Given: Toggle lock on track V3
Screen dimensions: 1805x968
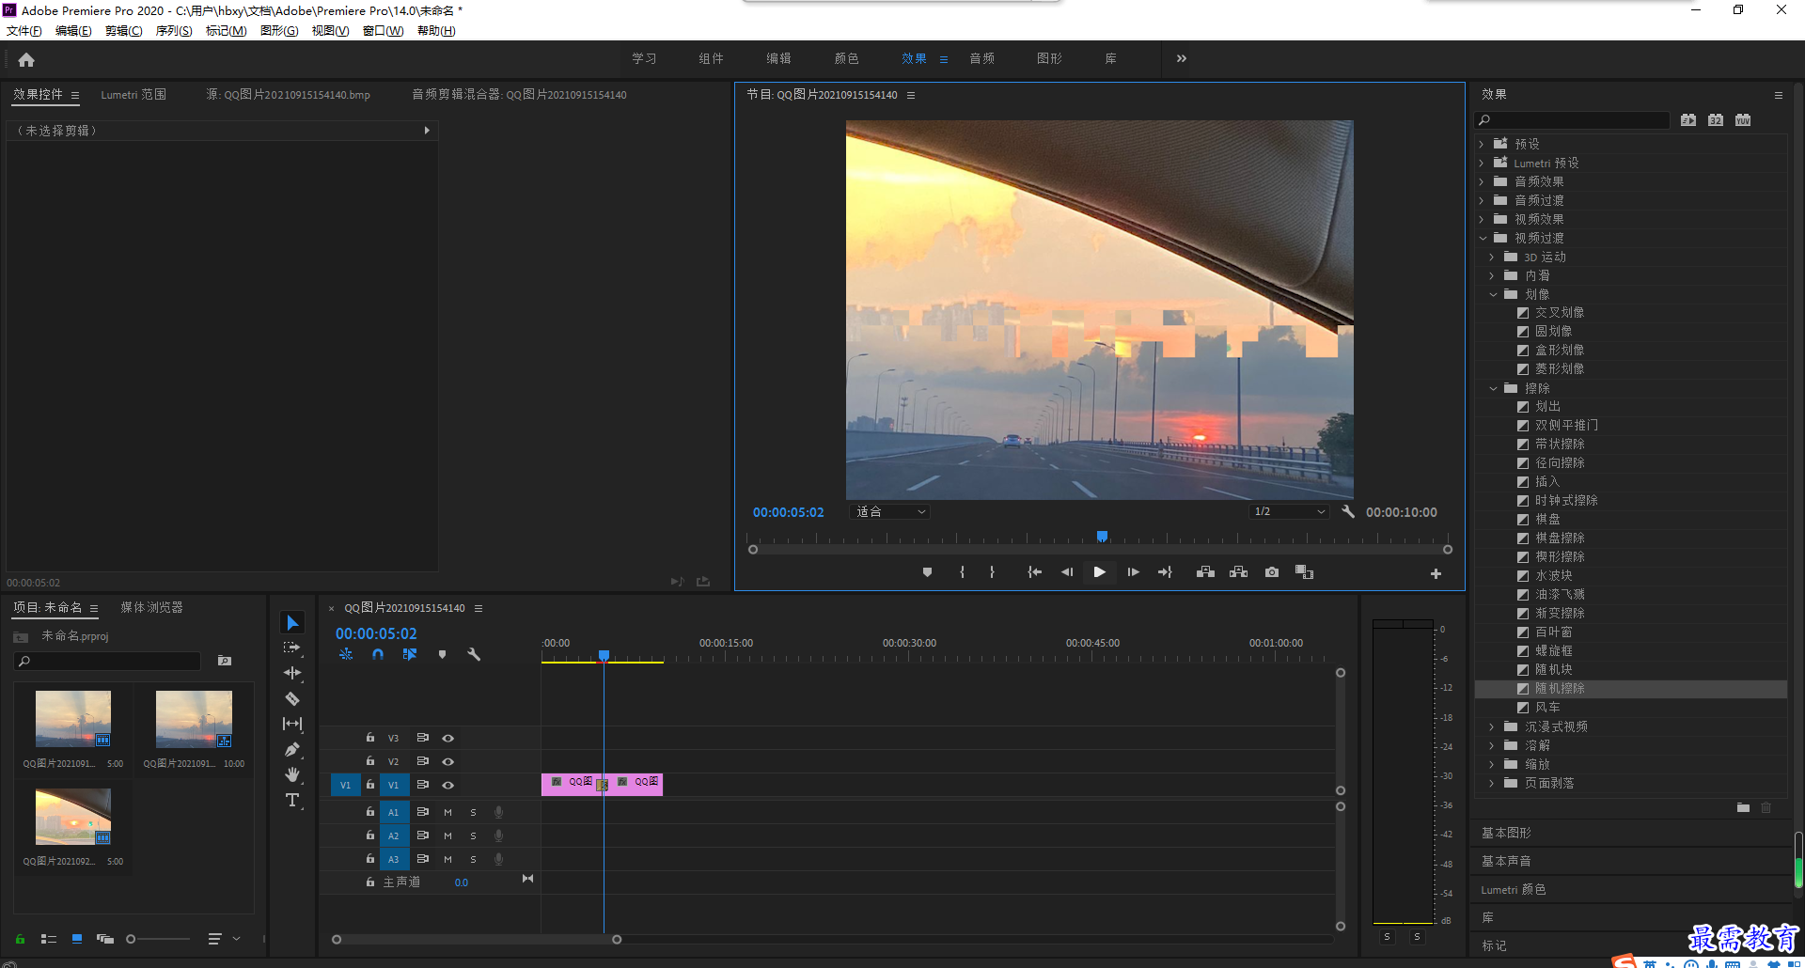Looking at the screenshot, I should (370, 738).
